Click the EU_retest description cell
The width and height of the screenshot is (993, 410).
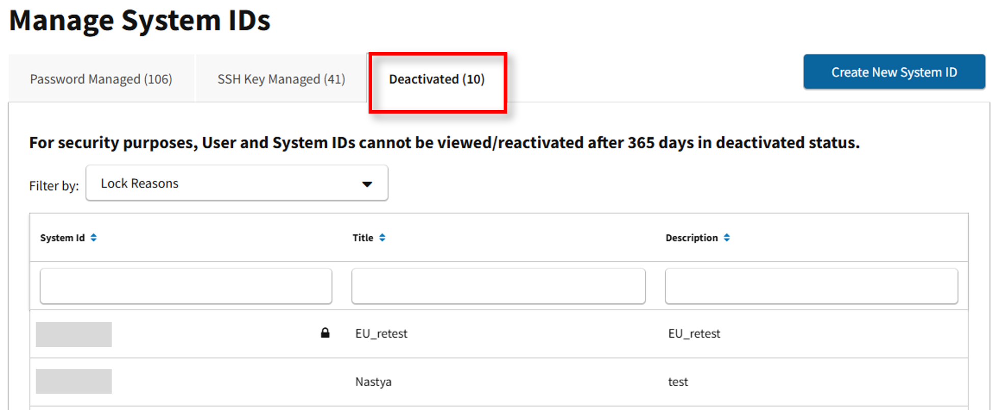(694, 334)
